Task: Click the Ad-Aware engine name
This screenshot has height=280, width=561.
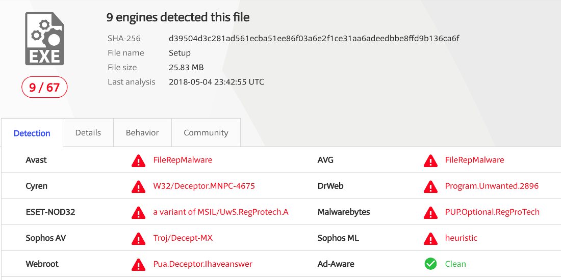Action: pyautogui.click(x=336, y=264)
